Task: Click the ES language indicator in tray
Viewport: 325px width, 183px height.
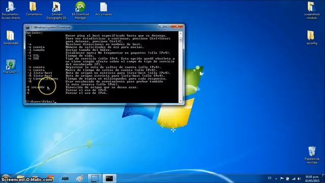Action: [x=270, y=178]
